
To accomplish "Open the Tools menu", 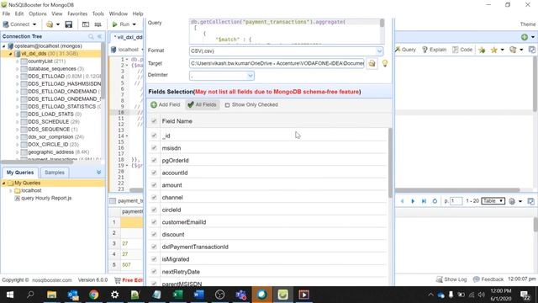I will tap(98, 13).
